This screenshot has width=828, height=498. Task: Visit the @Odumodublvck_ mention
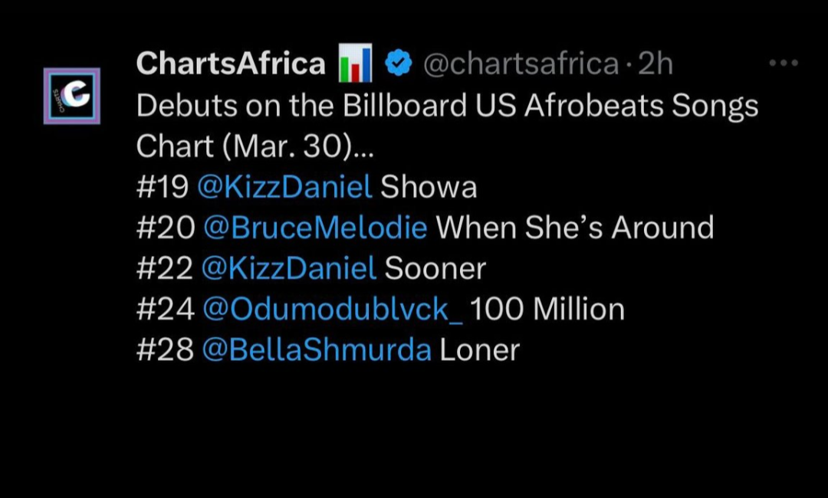click(332, 310)
